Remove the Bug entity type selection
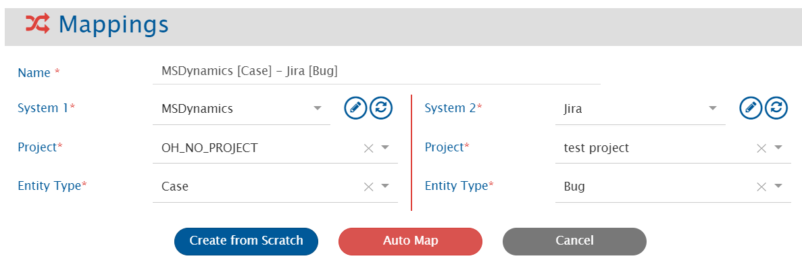 761,187
